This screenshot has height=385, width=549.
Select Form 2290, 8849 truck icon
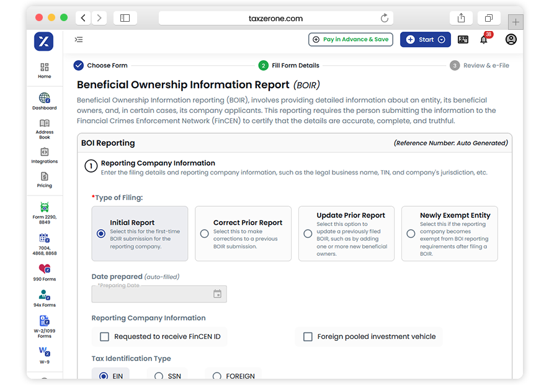click(x=44, y=207)
